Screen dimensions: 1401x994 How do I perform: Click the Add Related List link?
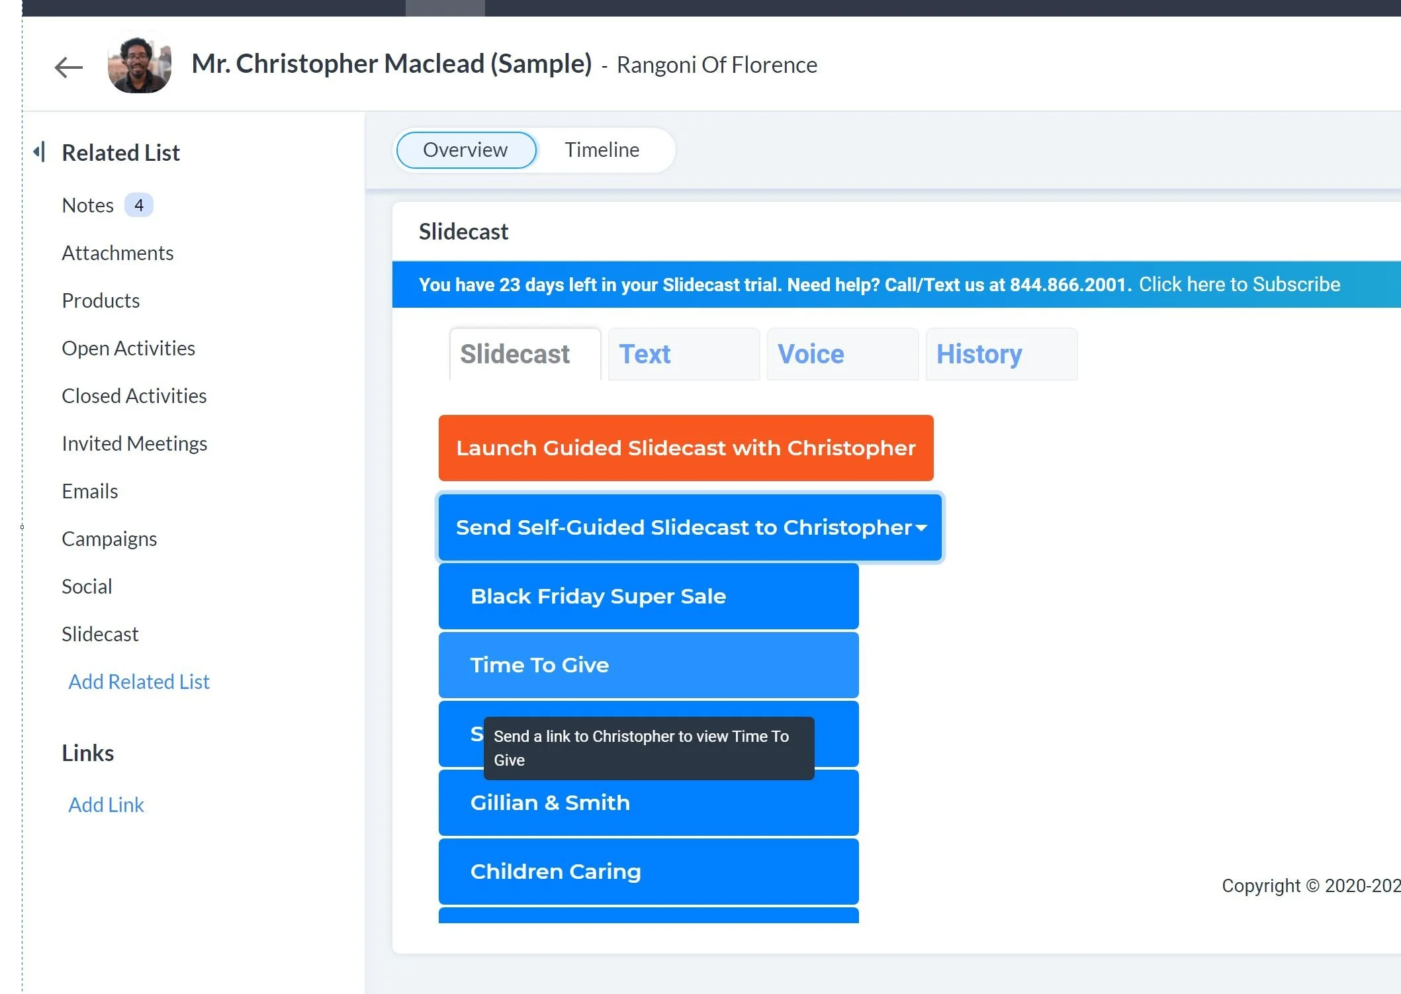tap(139, 682)
